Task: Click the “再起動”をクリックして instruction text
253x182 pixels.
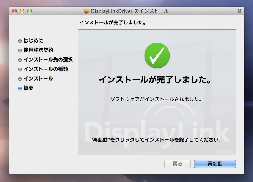Action: click(x=156, y=139)
